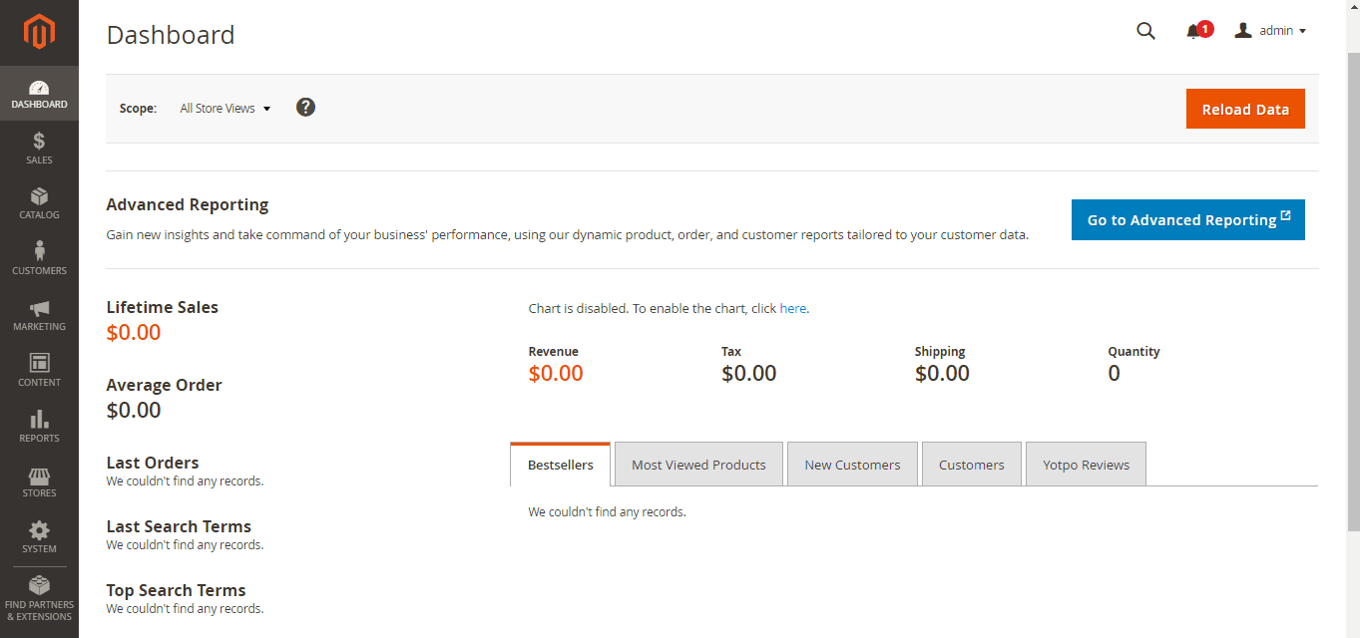Expand the Scope store views selector
The image size is (1360, 638).
(224, 108)
